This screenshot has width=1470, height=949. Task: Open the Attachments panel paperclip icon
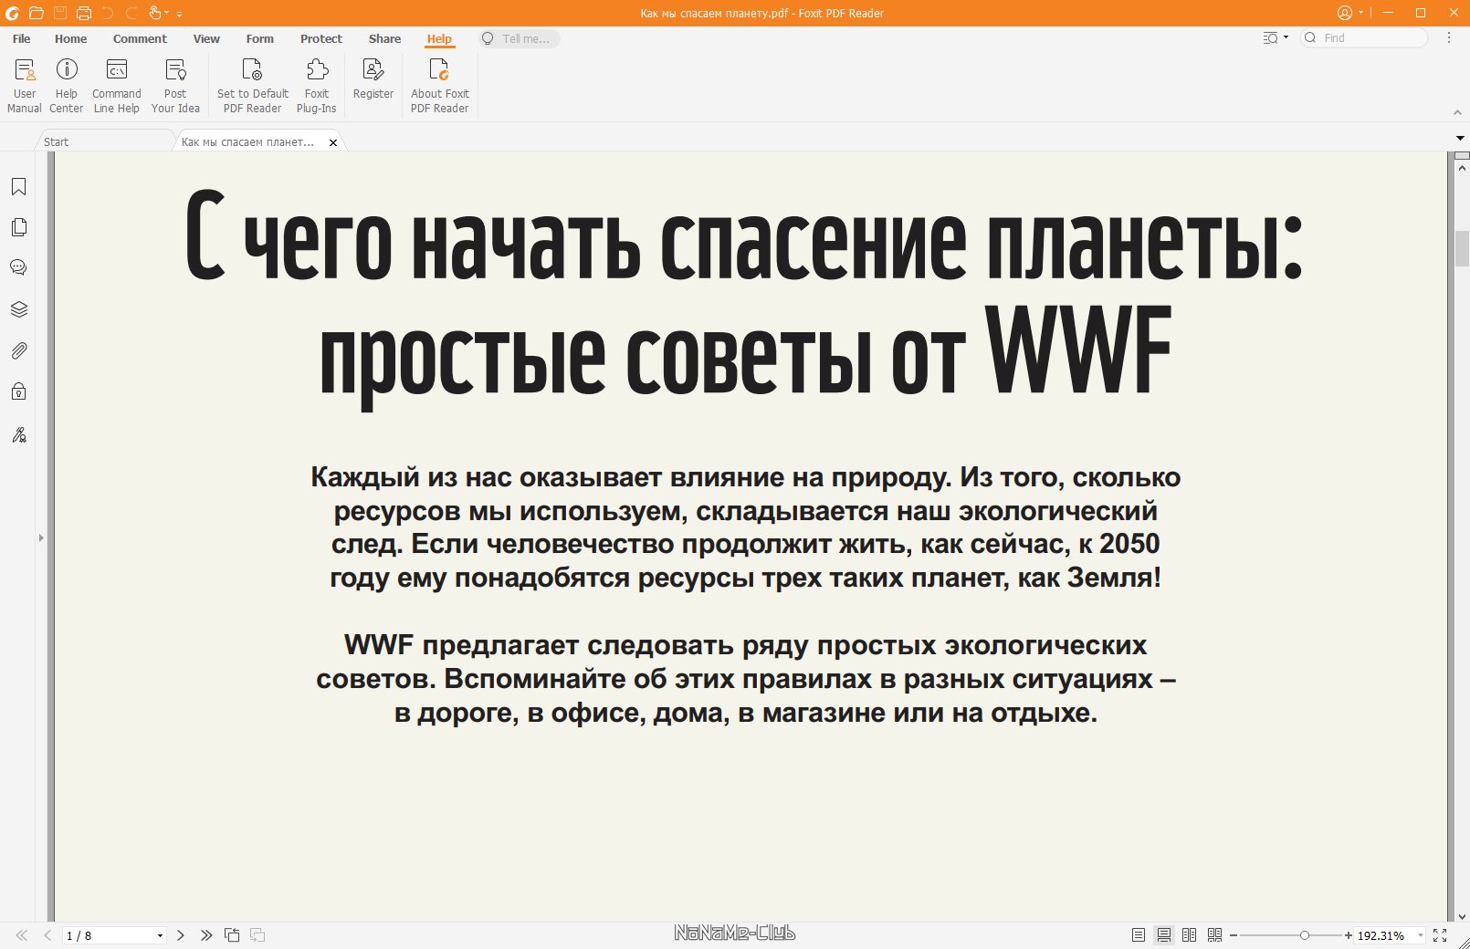coord(18,350)
